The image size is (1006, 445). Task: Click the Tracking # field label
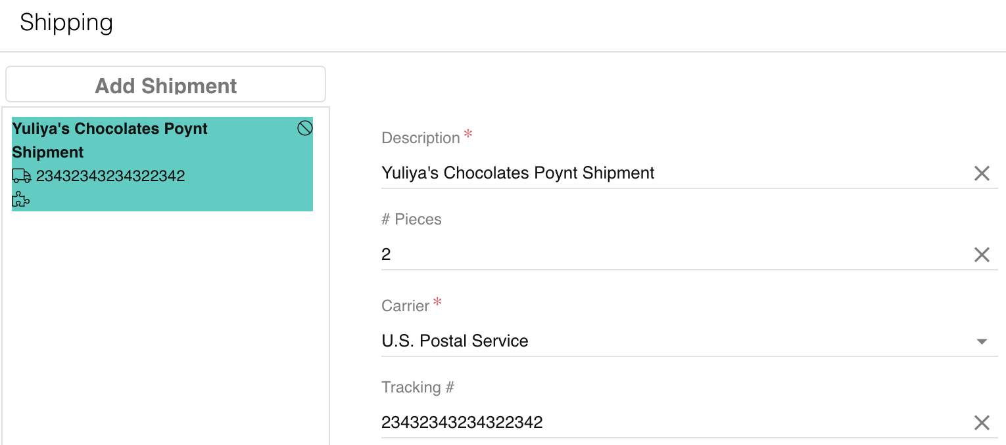coord(418,387)
